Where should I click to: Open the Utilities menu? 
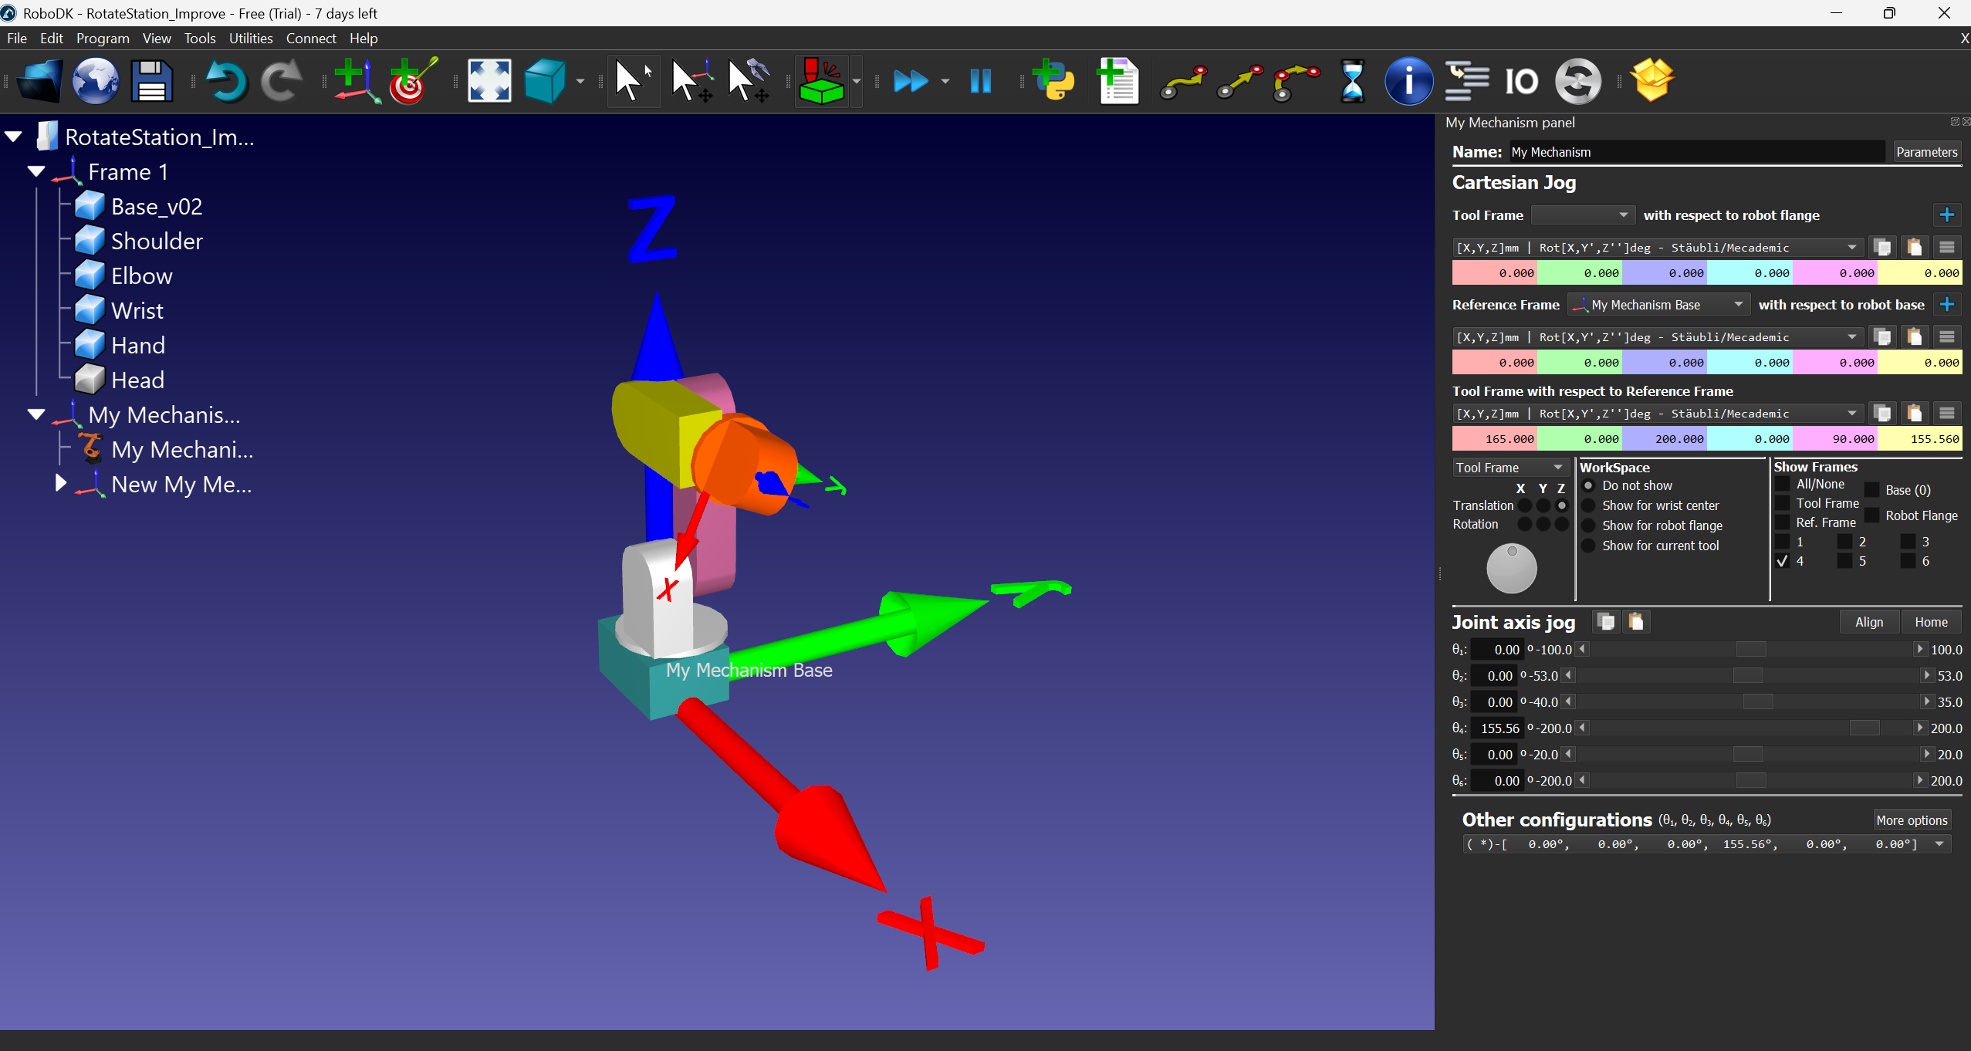(250, 38)
